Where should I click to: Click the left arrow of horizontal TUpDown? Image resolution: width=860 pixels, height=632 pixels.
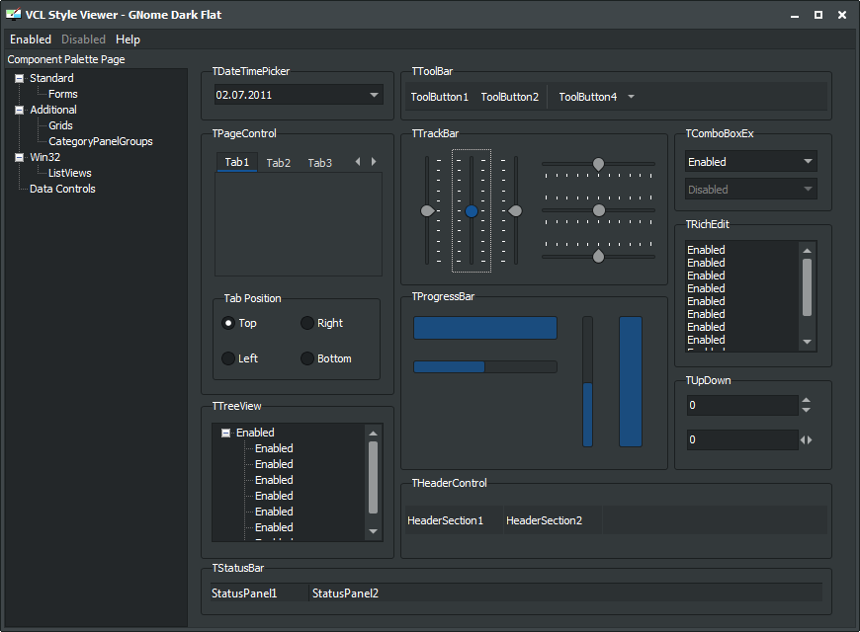click(803, 439)
